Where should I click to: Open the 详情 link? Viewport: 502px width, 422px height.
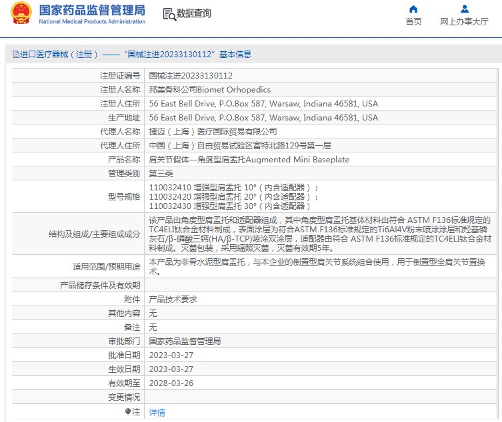(157, 413)
